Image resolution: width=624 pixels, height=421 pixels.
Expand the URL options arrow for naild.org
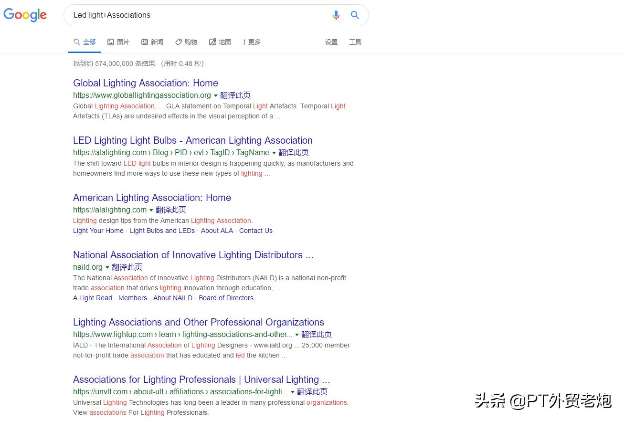[x=107, y=267]
